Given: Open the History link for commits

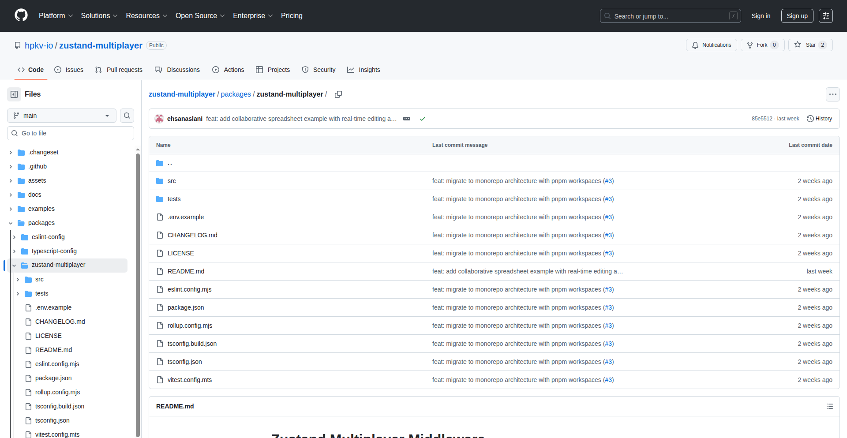Looking at the screenshot, I should (819, 119).
